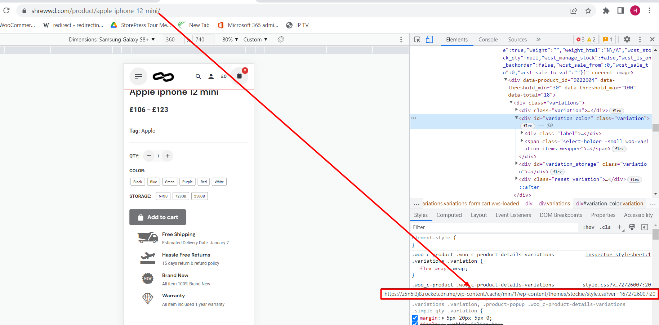
Task: Collapse the variation_color div node
Action: (x=516, y=118)
